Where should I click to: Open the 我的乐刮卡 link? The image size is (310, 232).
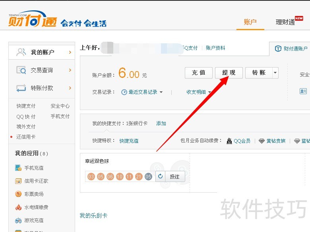point(93,215)
